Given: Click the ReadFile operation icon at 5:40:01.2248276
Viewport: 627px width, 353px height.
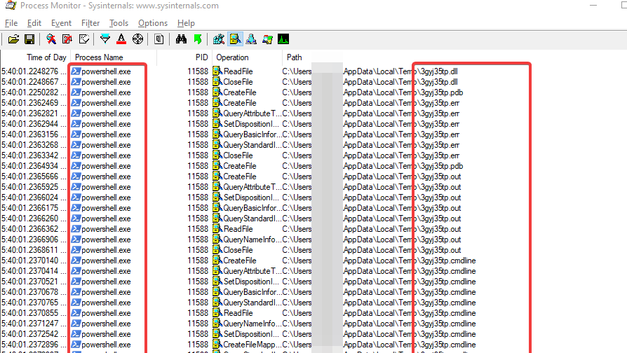Looking at the screenshot, I should point(217,71).
